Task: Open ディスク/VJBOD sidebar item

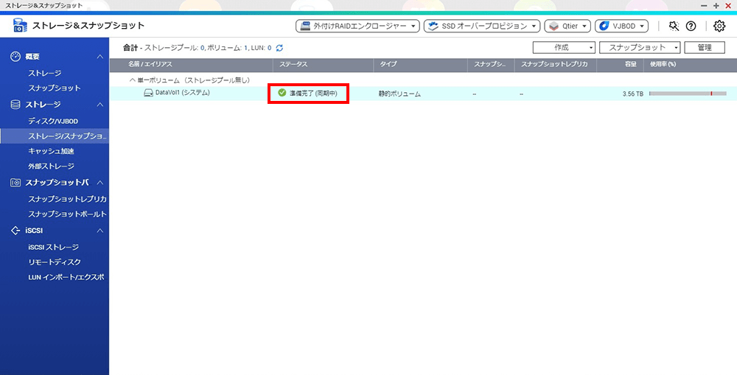Action: [x=53, y=122]
